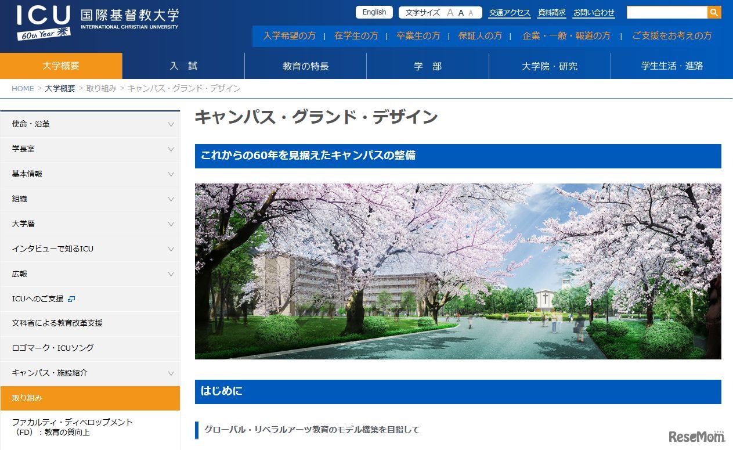This screenshot has height=450, width=733.
Task: Expand the 使命・沿革 sidebar section
Action: (171, 124)
